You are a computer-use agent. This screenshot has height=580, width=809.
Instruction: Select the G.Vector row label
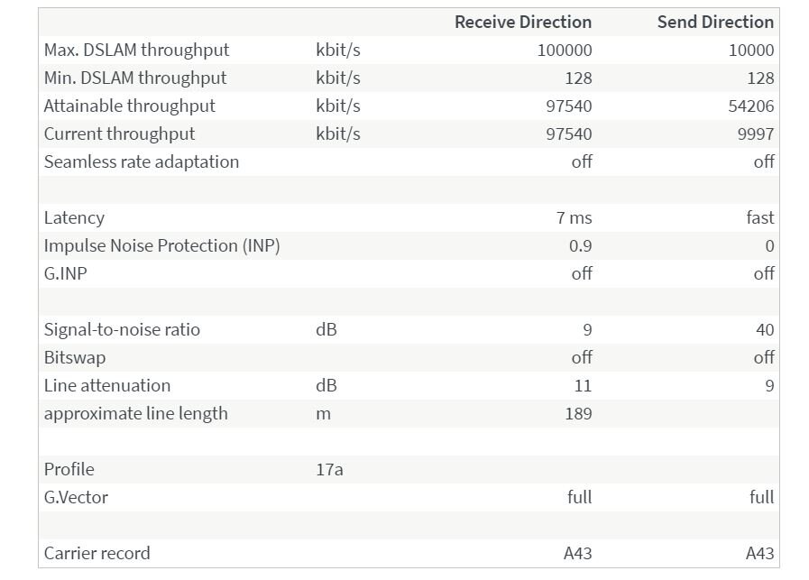tap(76, 498)
